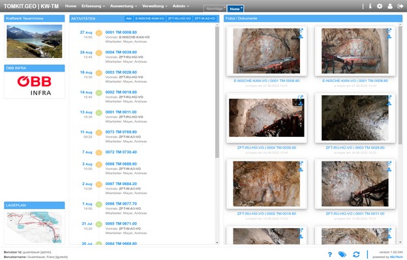Open activity 0073 TM 0769.80

point(121,132)
